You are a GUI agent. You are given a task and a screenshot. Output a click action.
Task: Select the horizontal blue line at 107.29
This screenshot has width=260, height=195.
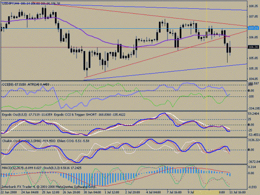click(124, 29)
